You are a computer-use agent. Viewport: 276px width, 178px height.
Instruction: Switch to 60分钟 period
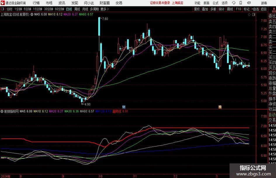(59, 9)
